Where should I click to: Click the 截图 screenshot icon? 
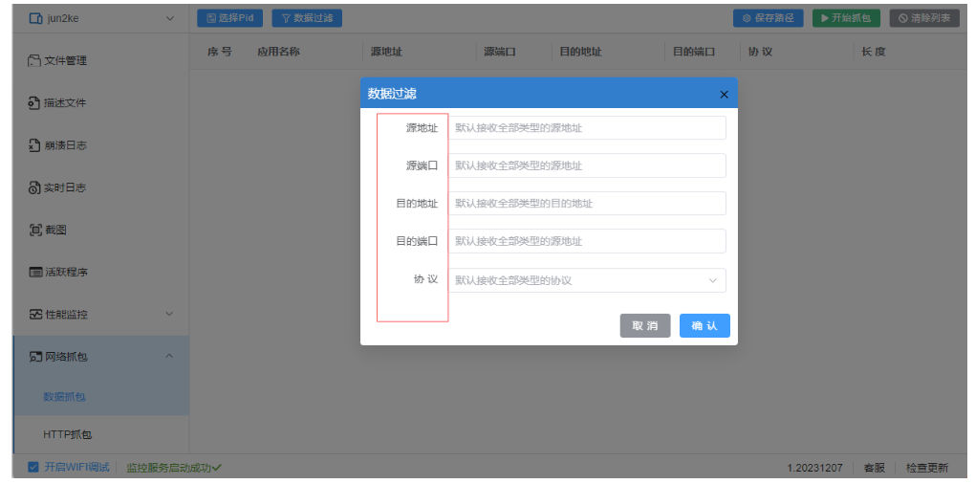coord(35,230)
